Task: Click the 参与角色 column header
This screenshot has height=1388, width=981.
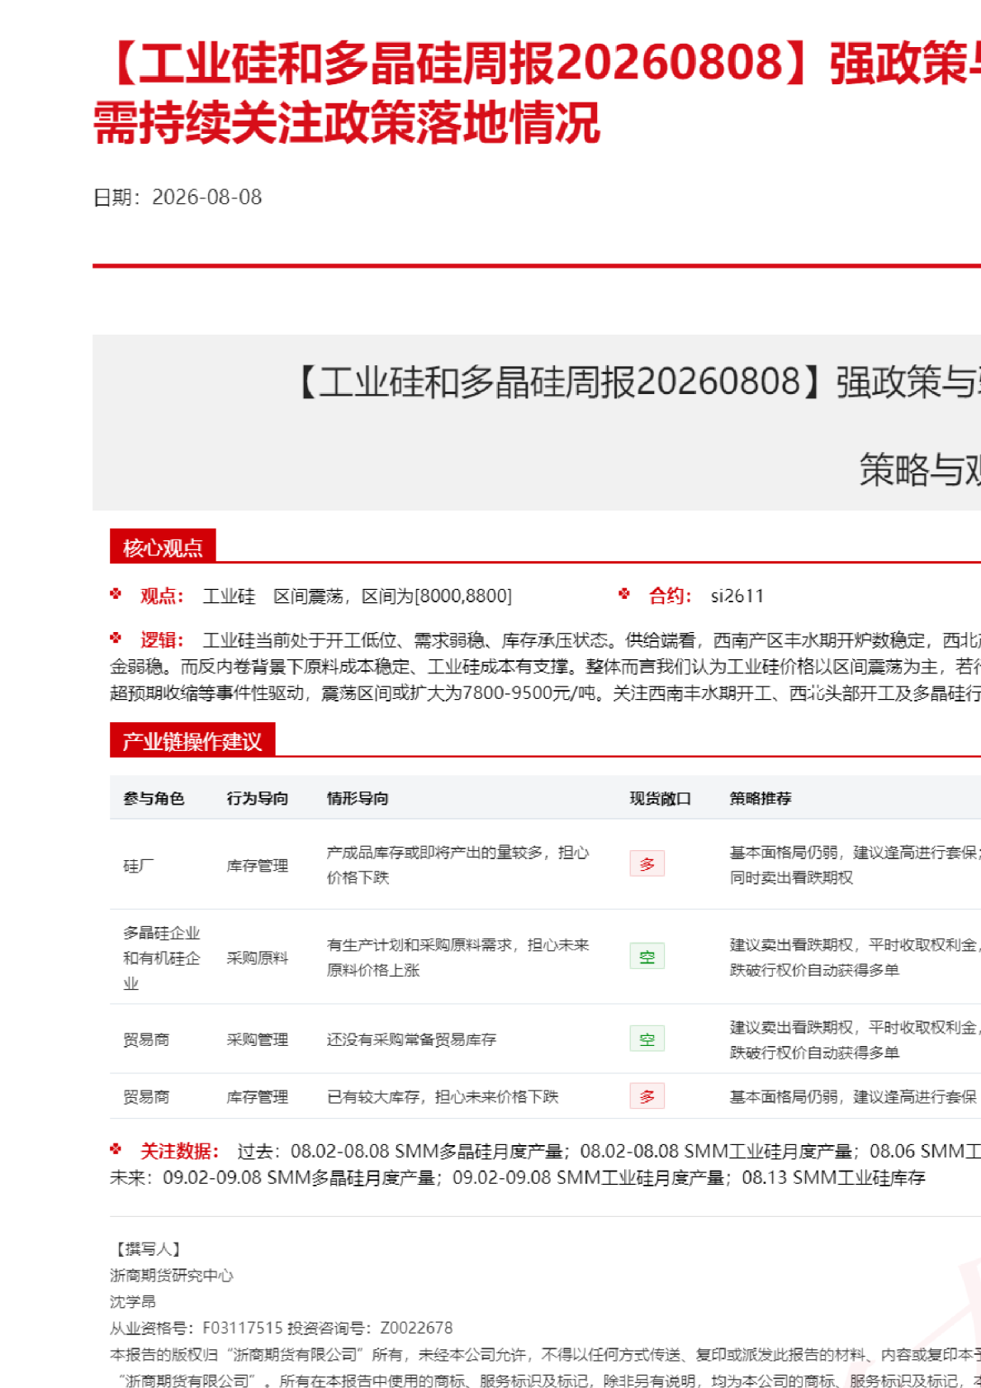Action: click(154, 798)
